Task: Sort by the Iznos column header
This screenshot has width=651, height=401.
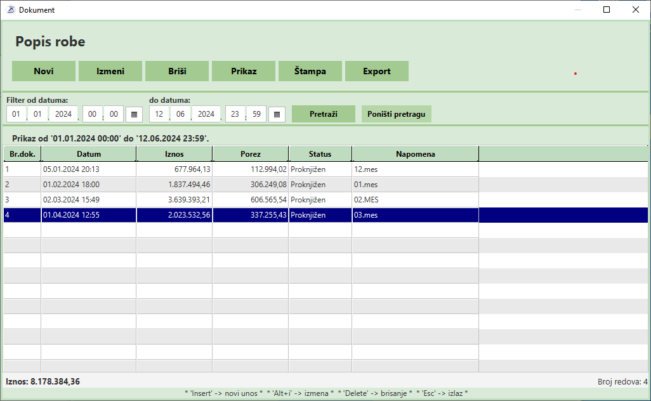Action: 174,154
